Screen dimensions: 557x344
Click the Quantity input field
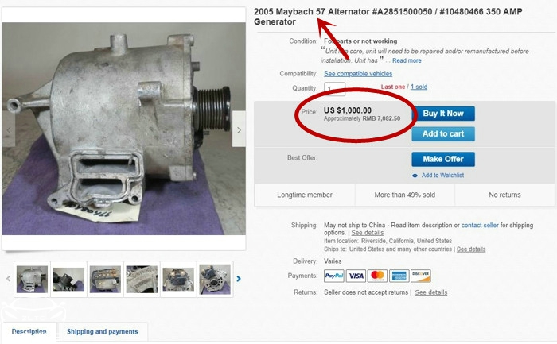(334, 89)
